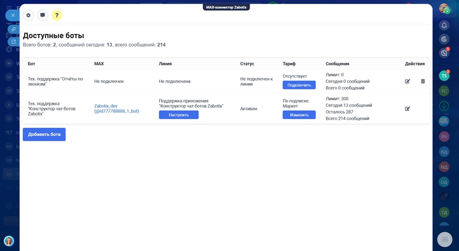This screenshot has height=251, width=459.
Task: Open user profile photo at top right
Action: click(x=444, y=9)
